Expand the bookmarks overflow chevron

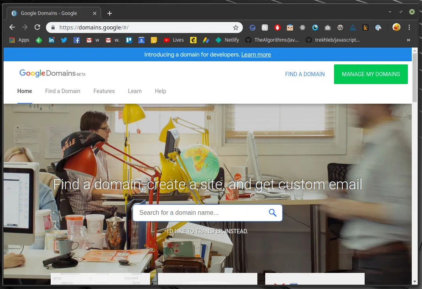click(408, 40)
